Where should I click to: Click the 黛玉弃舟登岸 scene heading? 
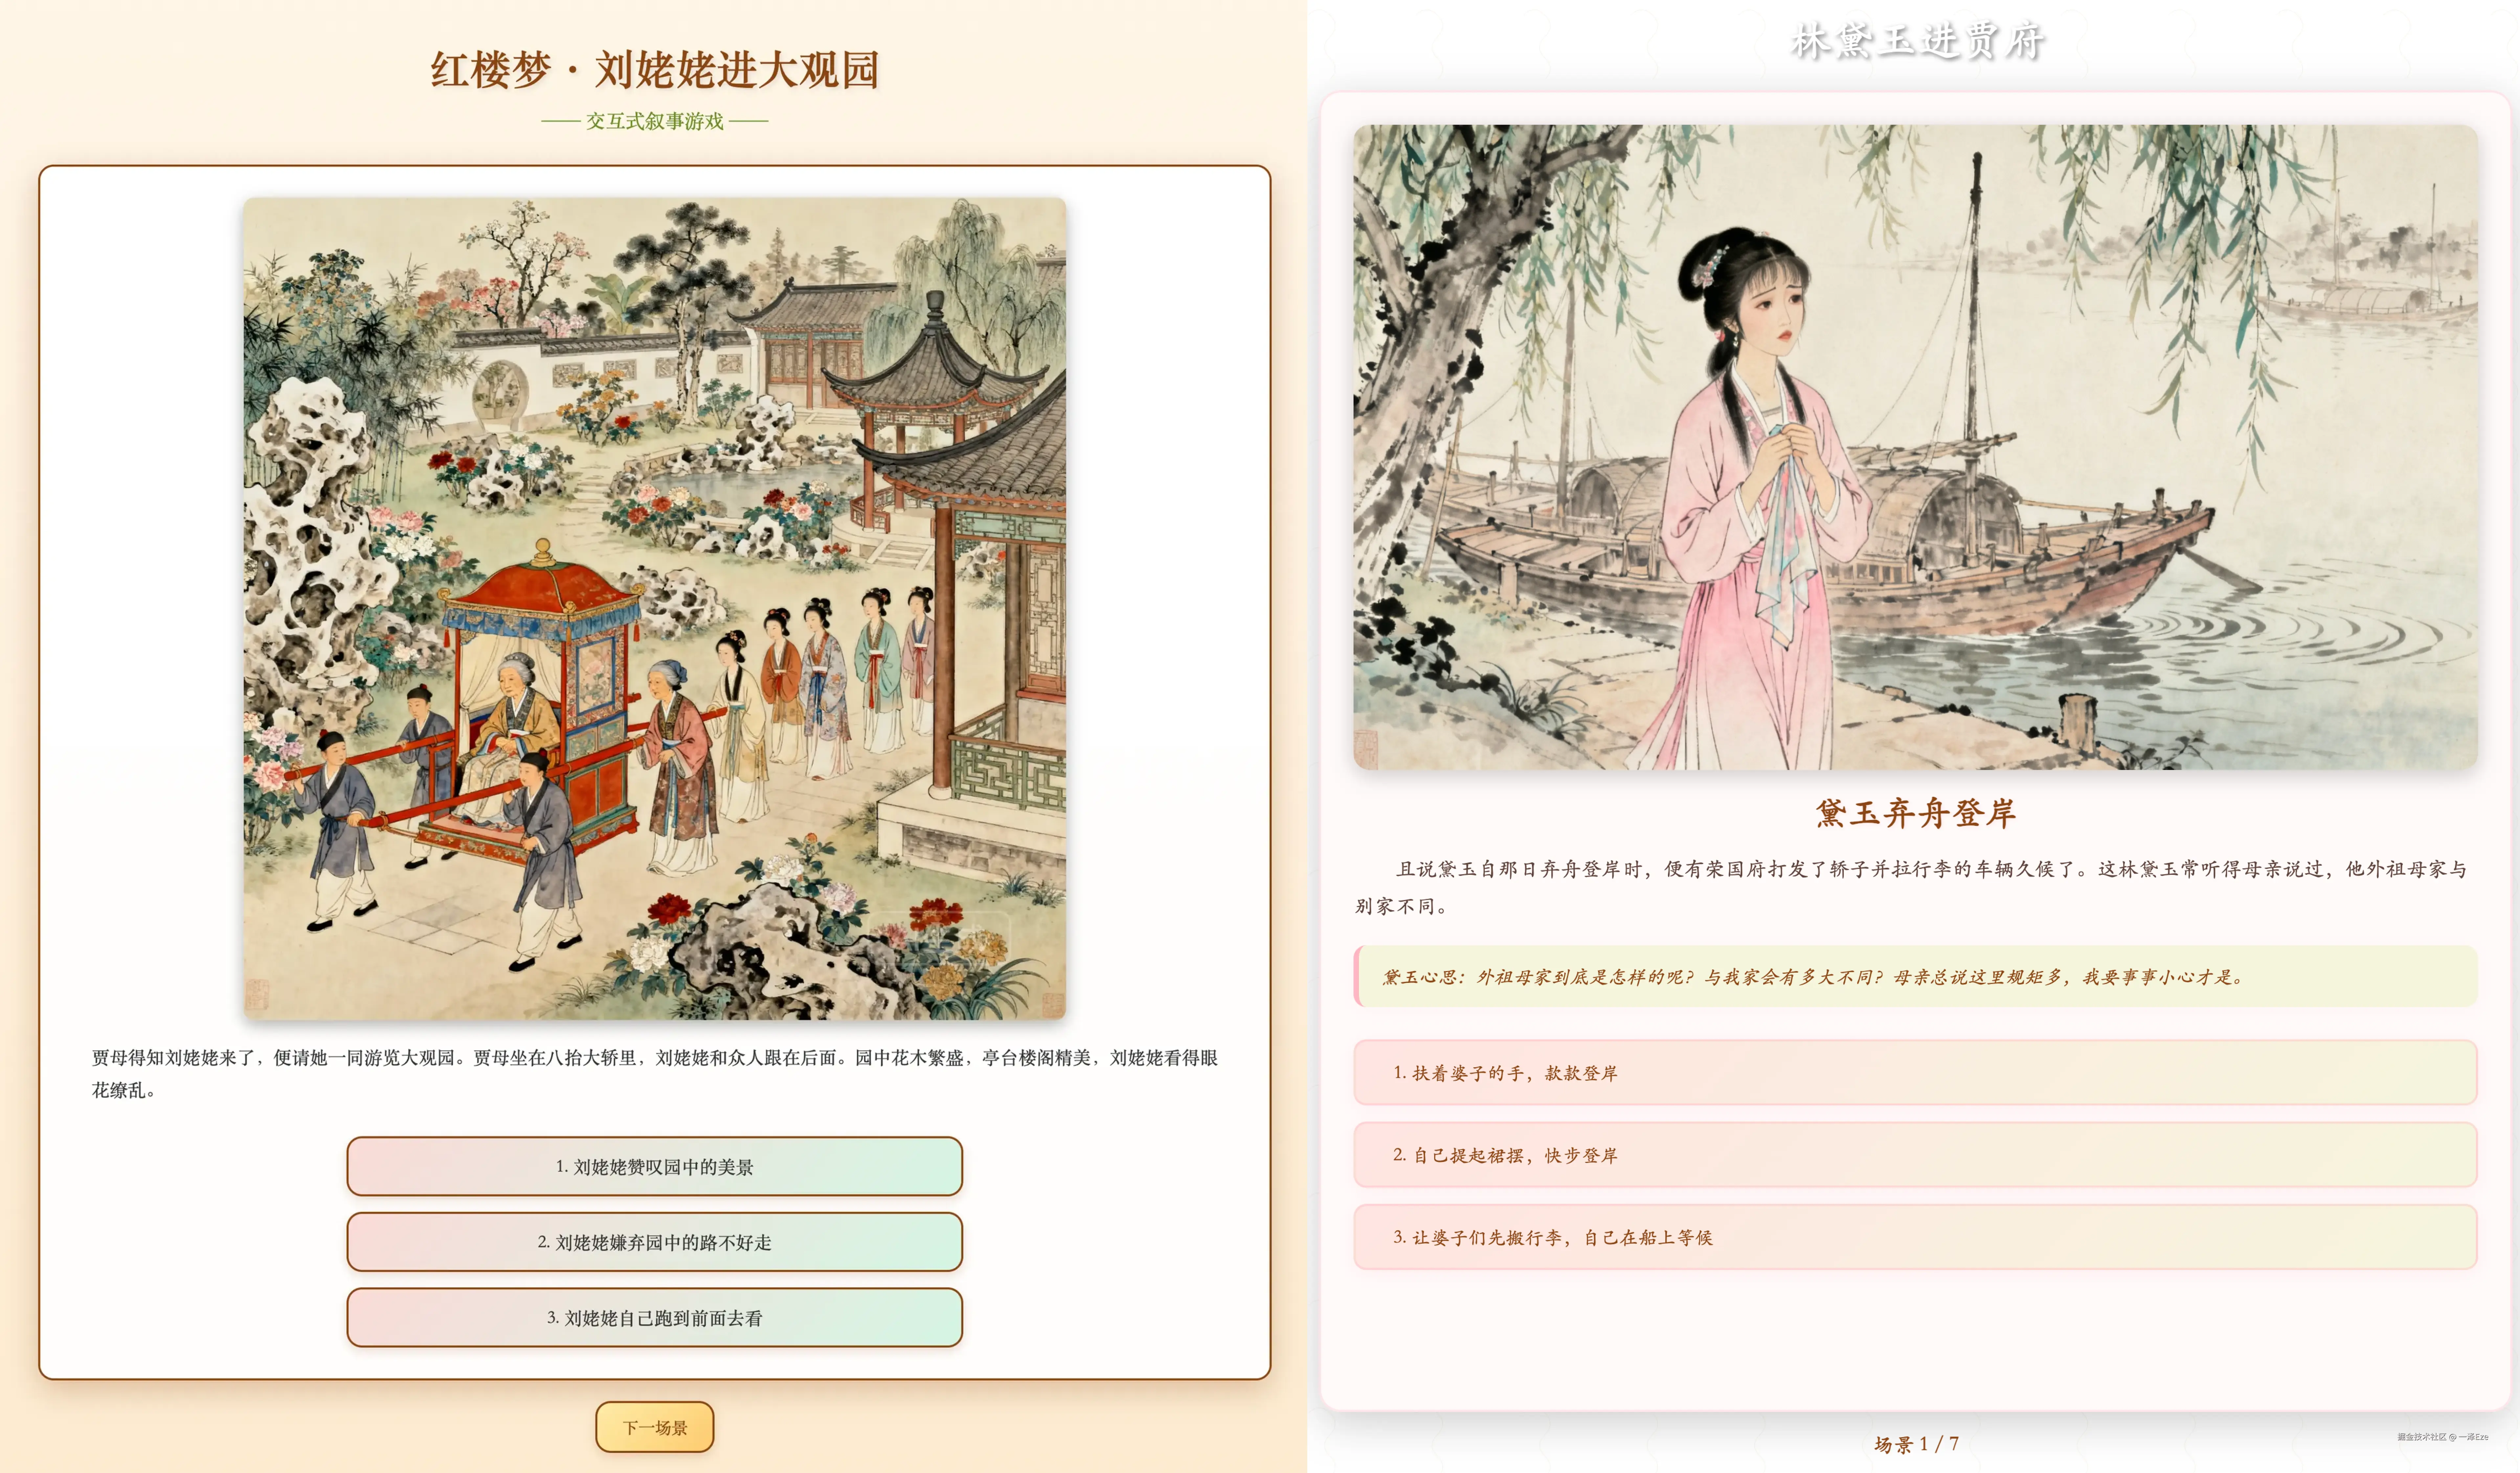click(x=1915, y=813)
